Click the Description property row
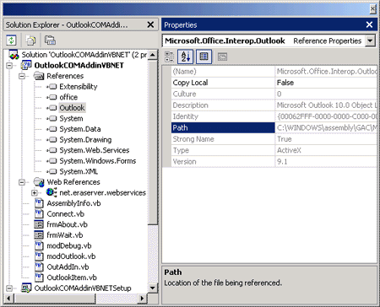Image resolution: width=380 pixels, height=307 pixels. click(x=274, y=105)
